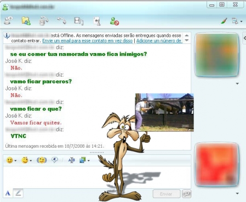Switch to handwriting pen mode

click(x=18, y=193)
